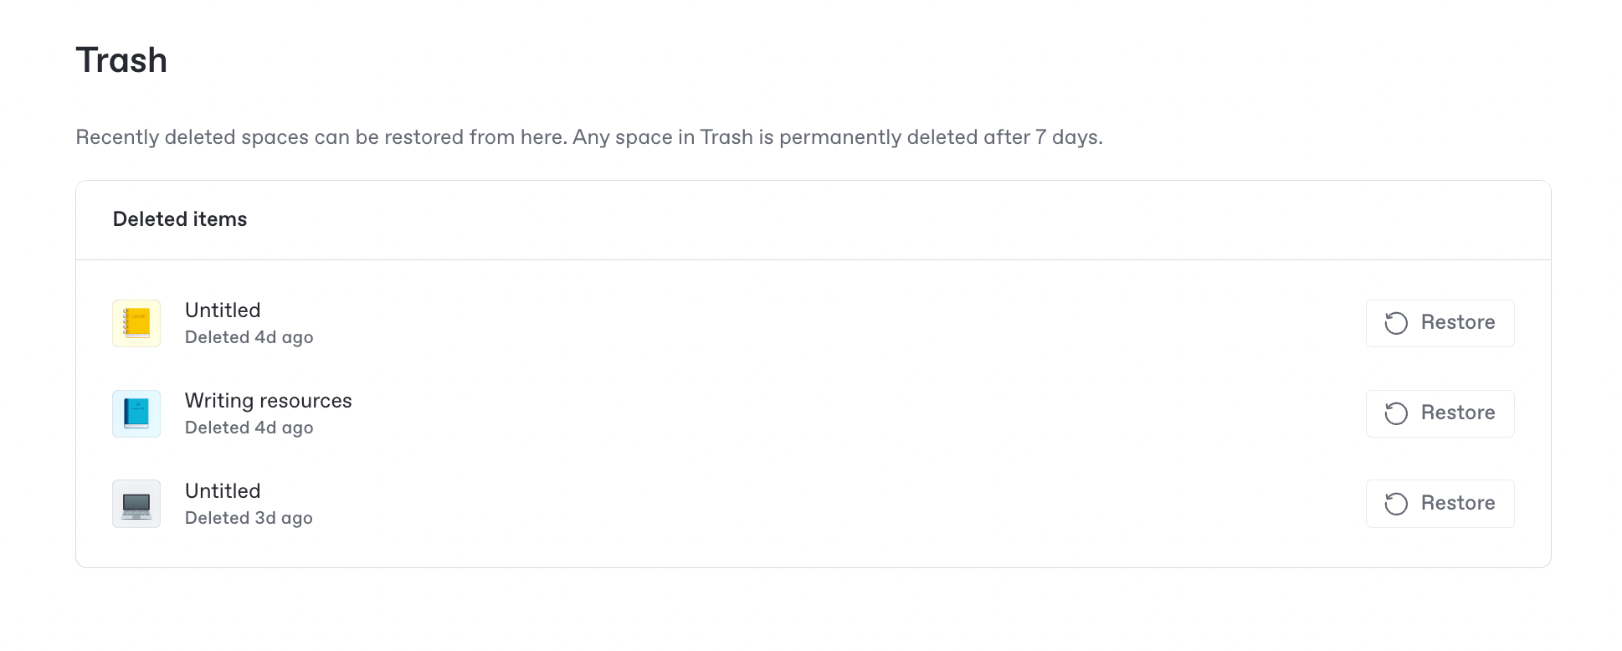Click the 'Deleted 3d ago' timestamp

pos(249,518)
